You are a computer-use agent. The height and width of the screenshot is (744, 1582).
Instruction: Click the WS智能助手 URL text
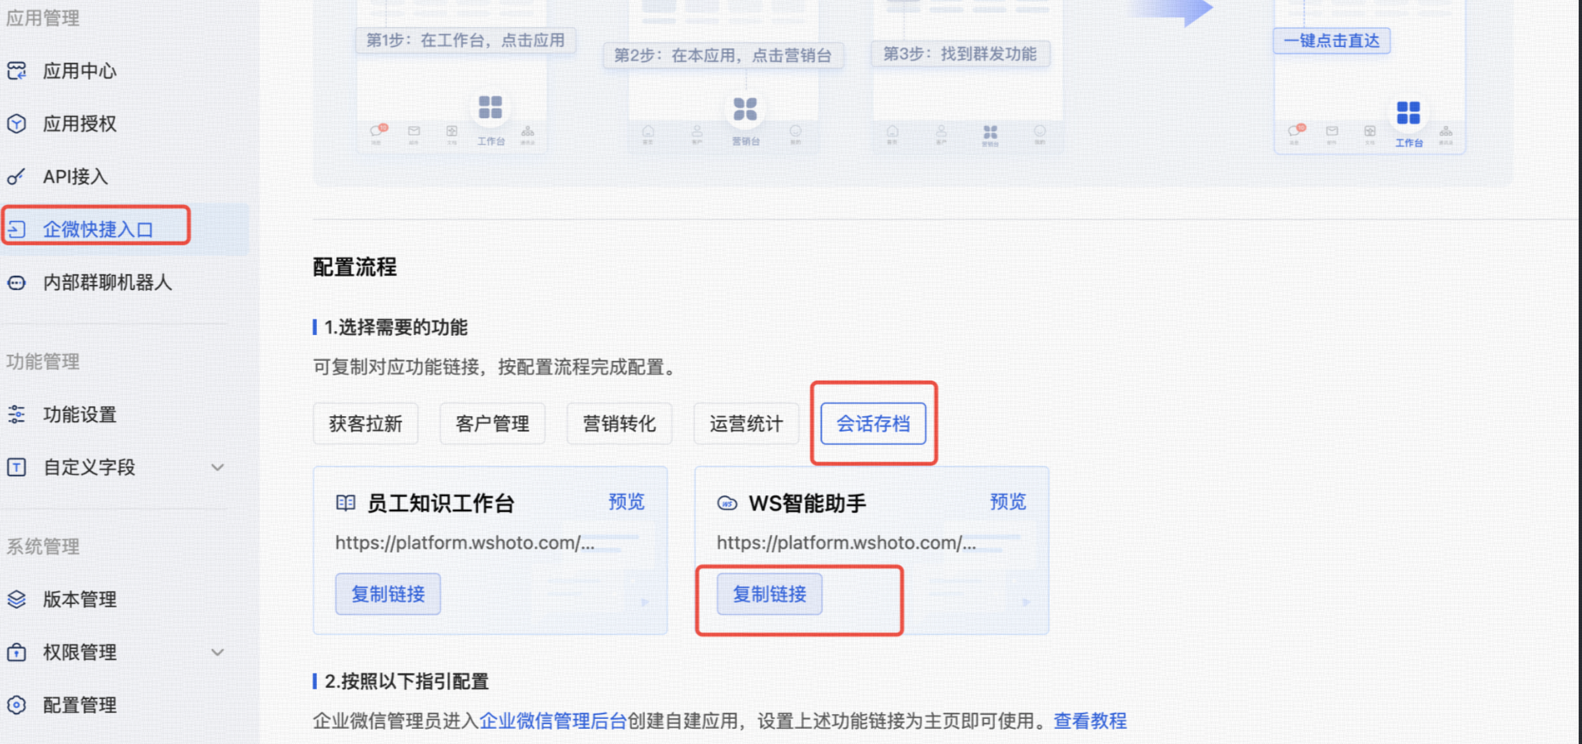coord(846,543)
